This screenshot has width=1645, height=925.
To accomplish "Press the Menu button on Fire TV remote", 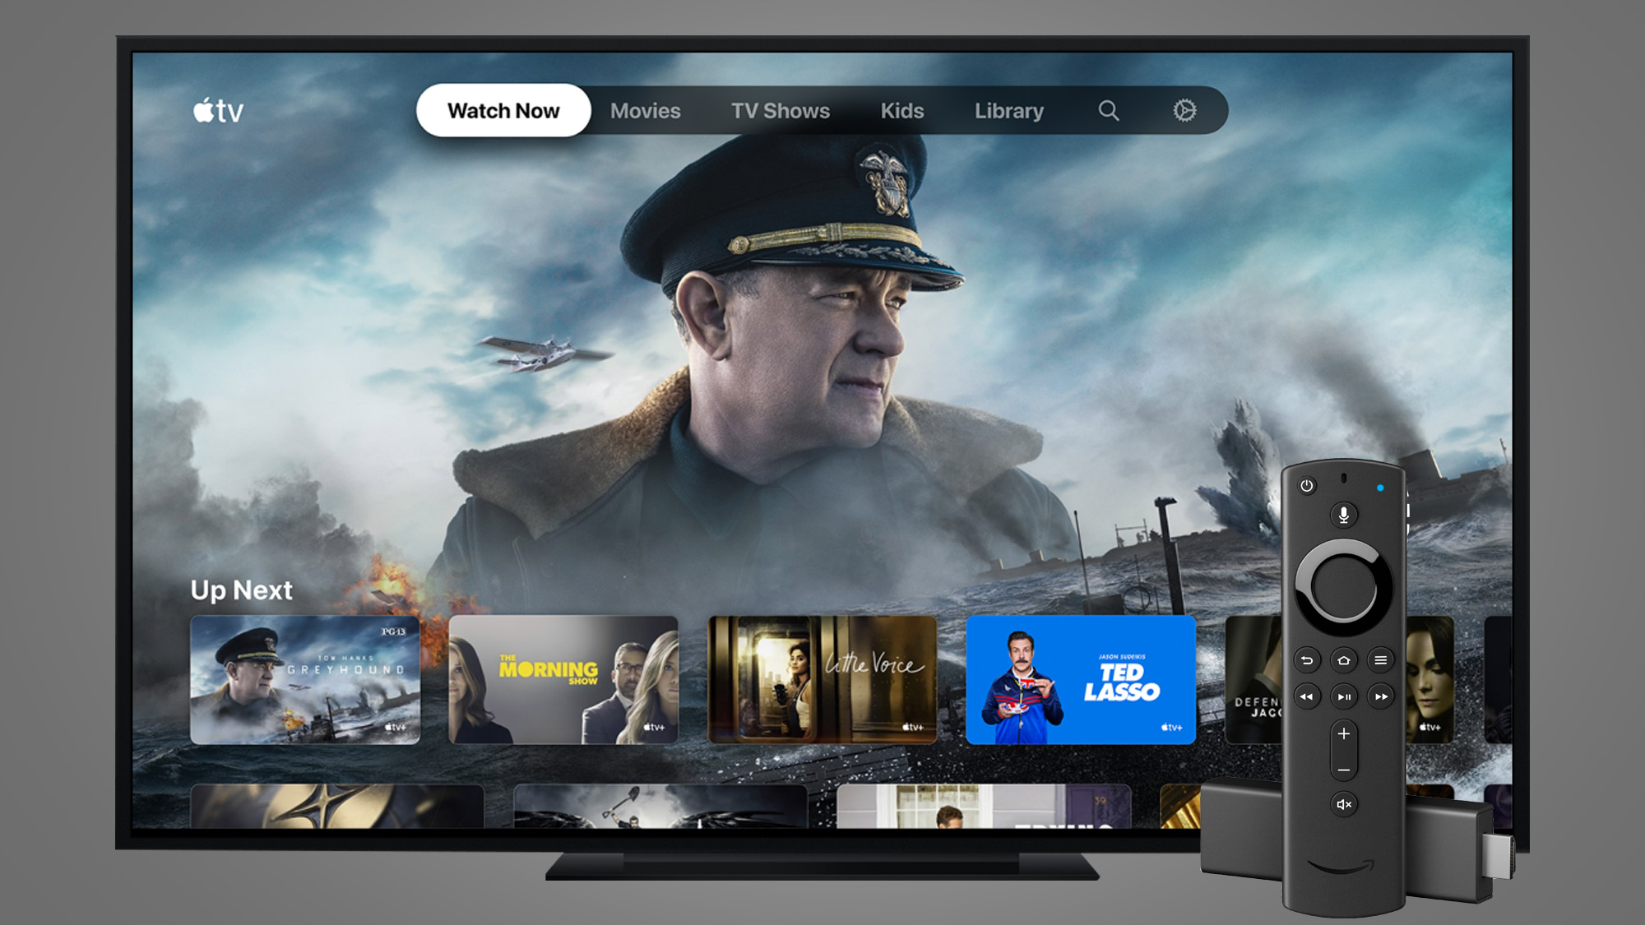I will 1379,659.
